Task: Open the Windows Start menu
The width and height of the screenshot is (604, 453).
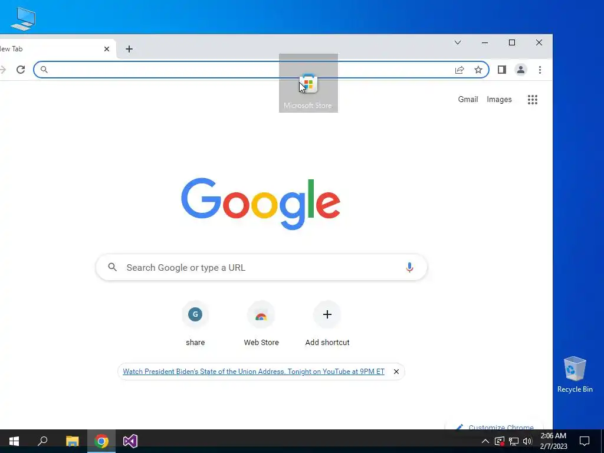Action: pos(14,441)
